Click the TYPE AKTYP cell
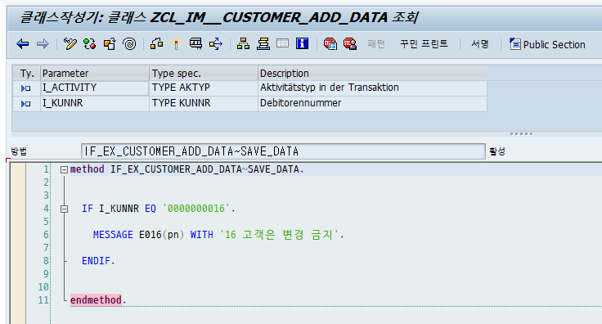Viewport: 602px width, 324px height. tap(204, 88)
